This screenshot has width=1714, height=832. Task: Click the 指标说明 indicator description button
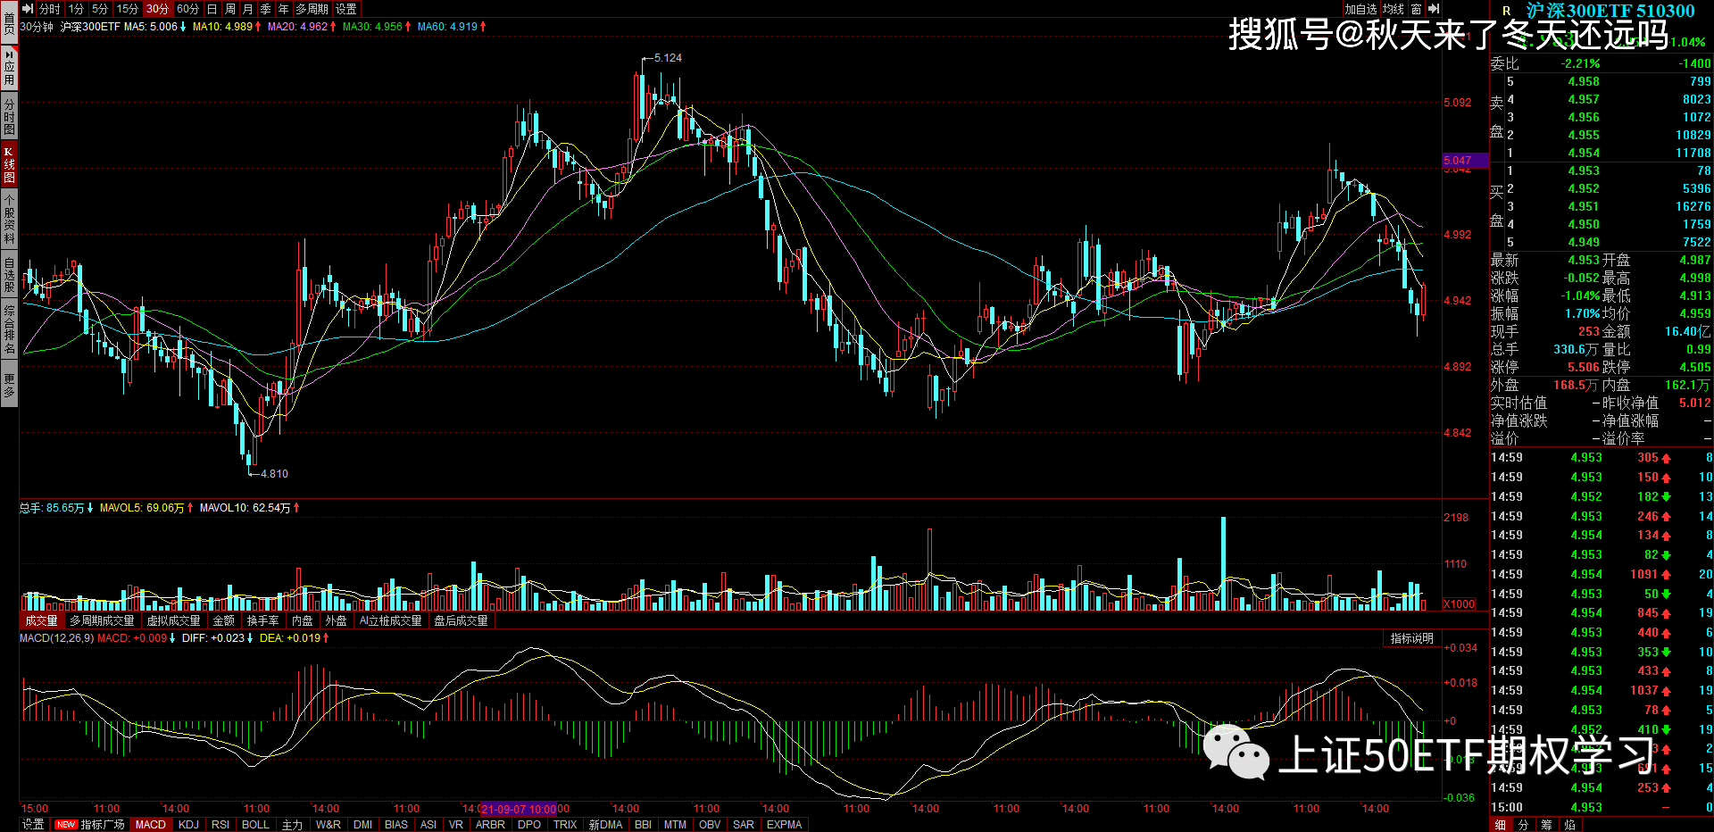1411,638
